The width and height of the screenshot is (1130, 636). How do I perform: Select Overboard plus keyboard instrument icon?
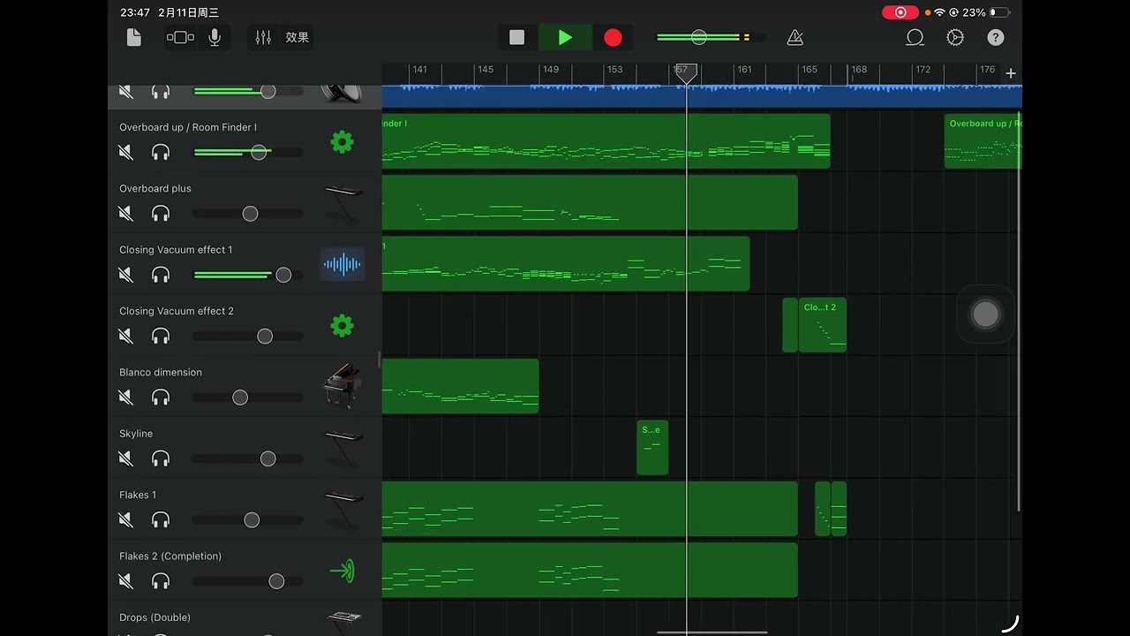point(343,202)
